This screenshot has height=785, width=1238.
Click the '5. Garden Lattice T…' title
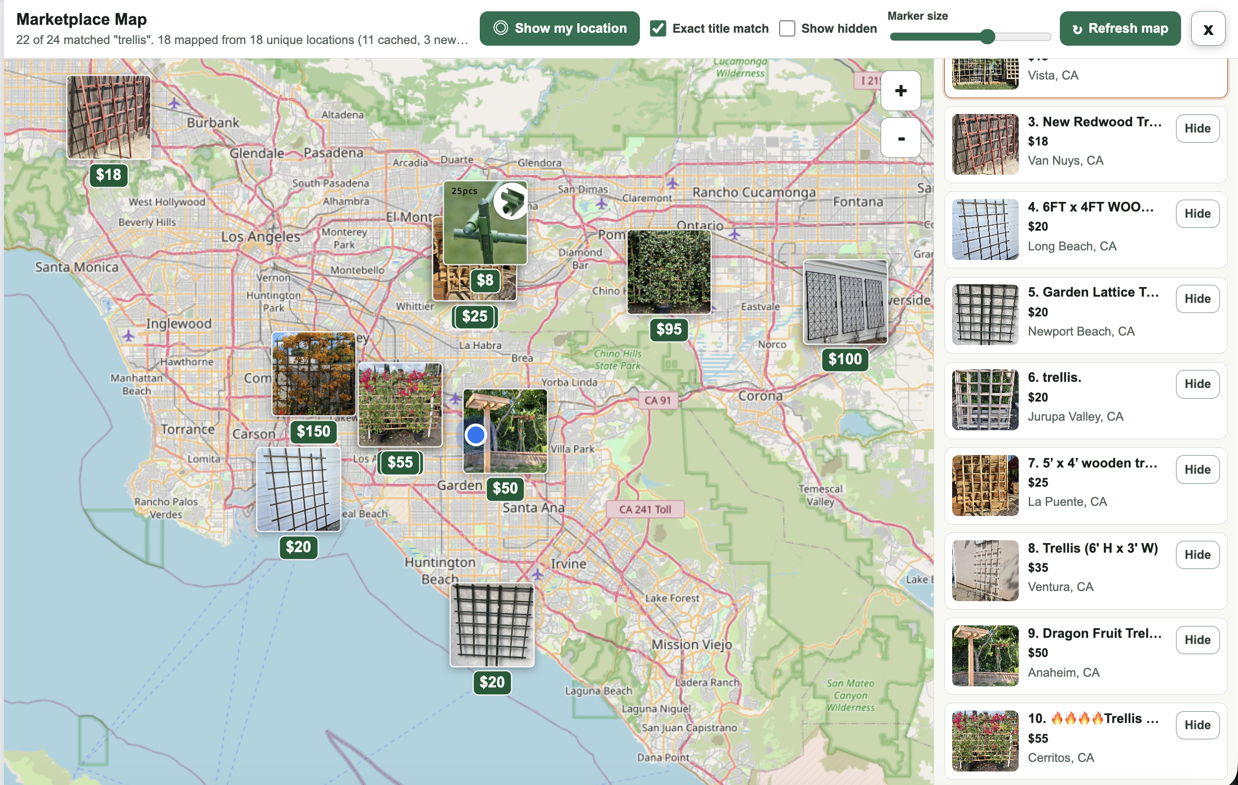click(x=1093, y=292)
